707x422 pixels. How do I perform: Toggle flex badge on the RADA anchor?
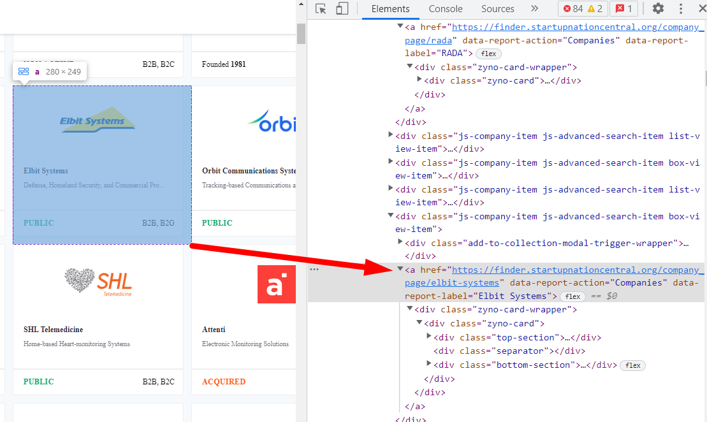488,54
